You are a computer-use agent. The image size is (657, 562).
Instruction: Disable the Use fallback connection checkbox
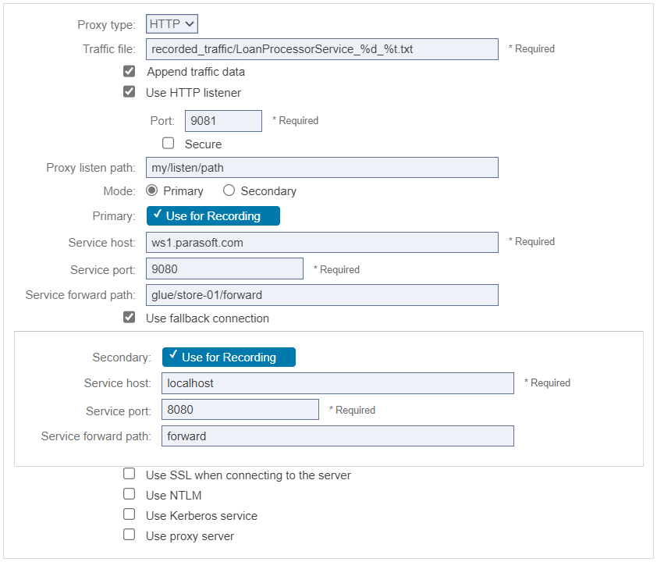pyautogui.click(x=129, y=317)
